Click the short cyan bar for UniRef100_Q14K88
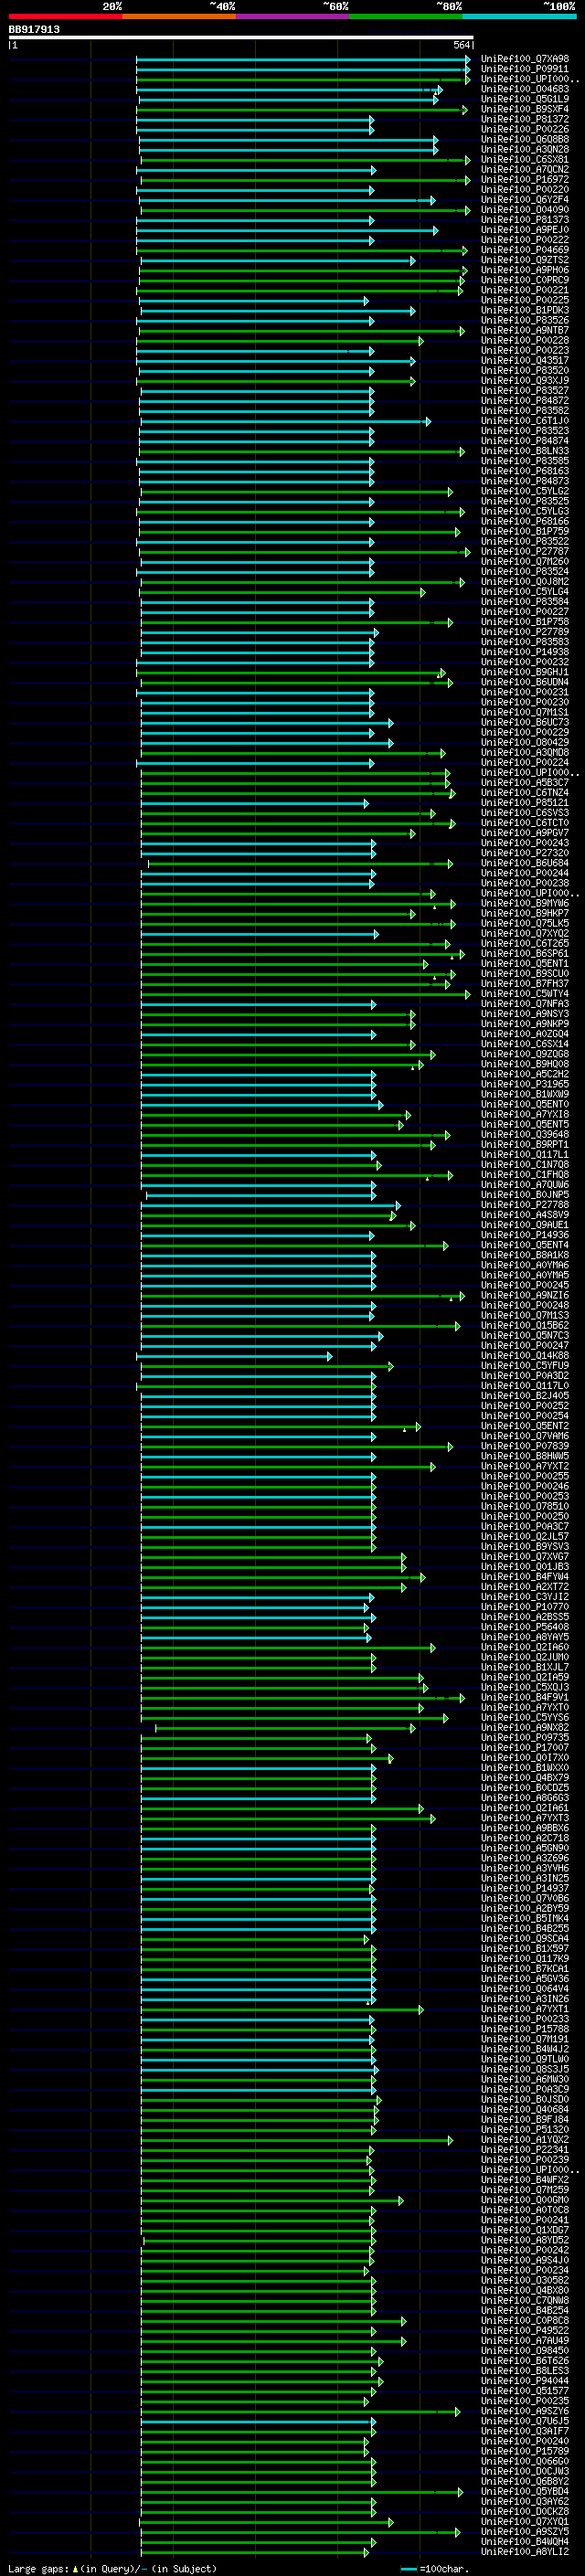This screenshot has height=2576, width=585. pyautogui.click(x=234, y=1356)
